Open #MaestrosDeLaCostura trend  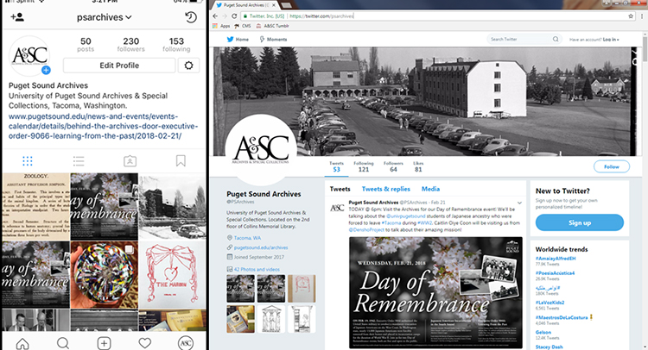[x=562, y=317]
